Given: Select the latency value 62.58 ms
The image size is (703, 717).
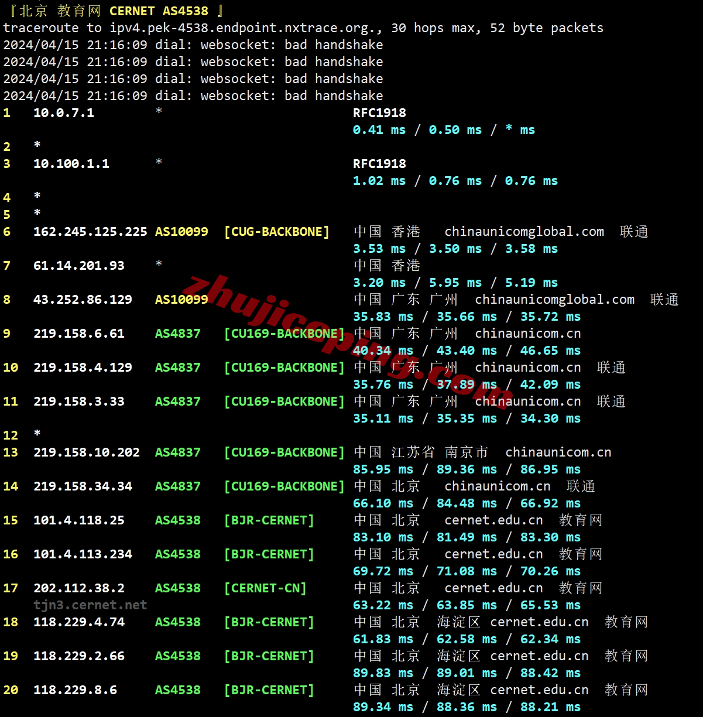Looking at the screenshot, I should click(x=467, y=639).
